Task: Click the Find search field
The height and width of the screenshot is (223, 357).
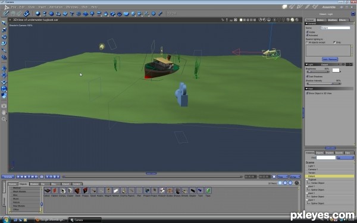Action: click(326, 158)
